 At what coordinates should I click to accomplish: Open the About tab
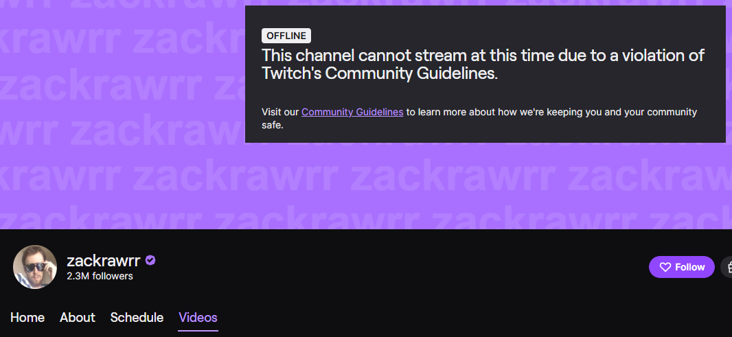tap(78, 317)
